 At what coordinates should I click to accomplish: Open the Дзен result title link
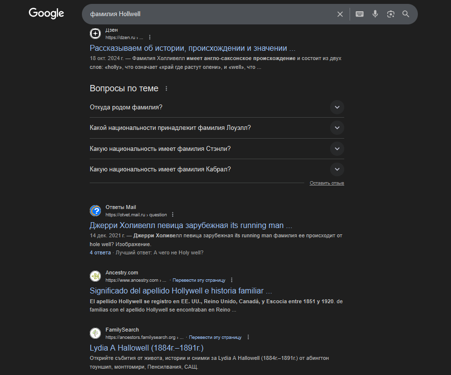coord(193,48)
